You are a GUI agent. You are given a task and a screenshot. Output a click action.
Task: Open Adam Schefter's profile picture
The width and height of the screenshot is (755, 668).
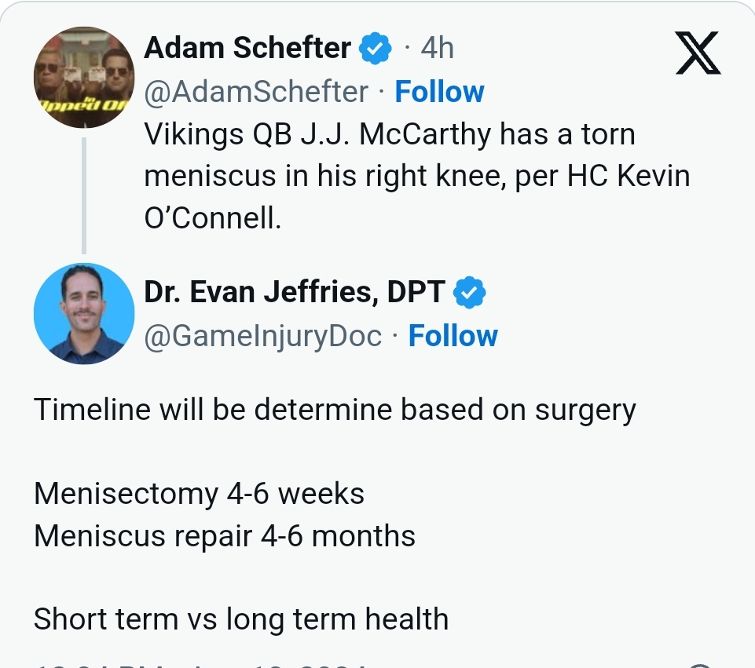84,78
